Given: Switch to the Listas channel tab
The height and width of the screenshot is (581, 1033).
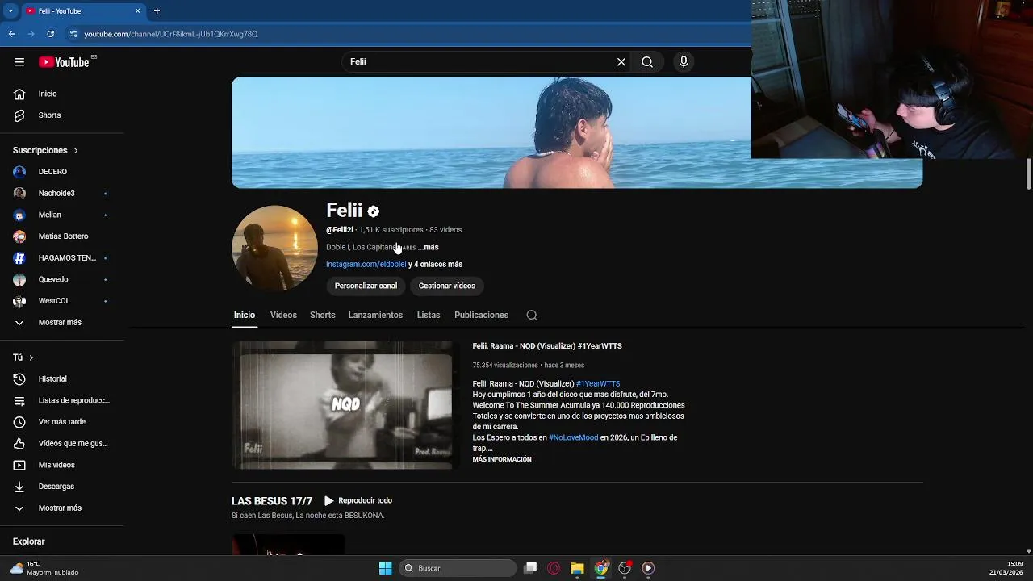Looking at the screenshot, I should pyautogui.click(x=429, y=316).
